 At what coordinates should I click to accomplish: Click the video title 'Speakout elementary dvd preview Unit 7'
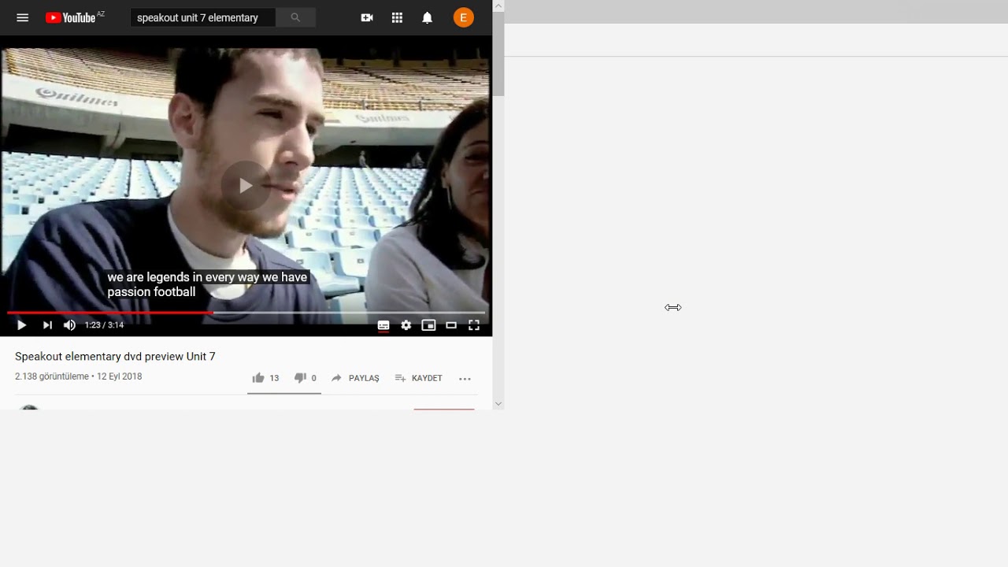coord(115,357)
